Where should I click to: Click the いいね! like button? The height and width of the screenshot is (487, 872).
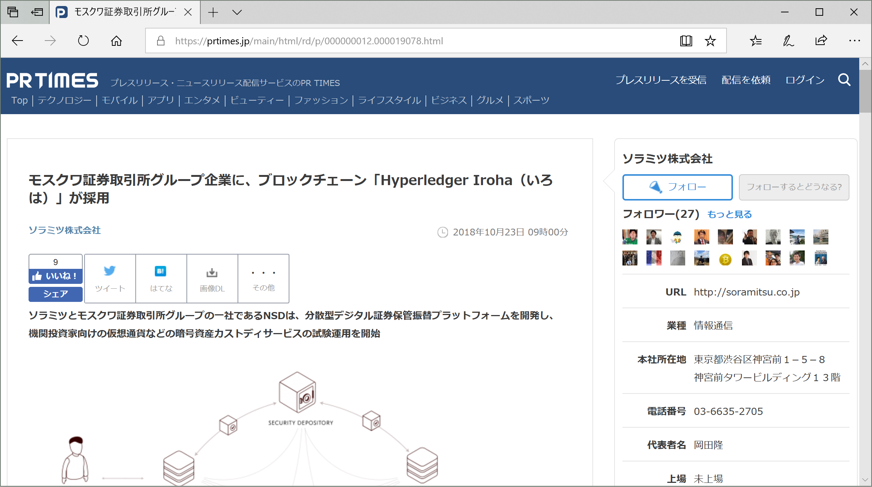55,276
